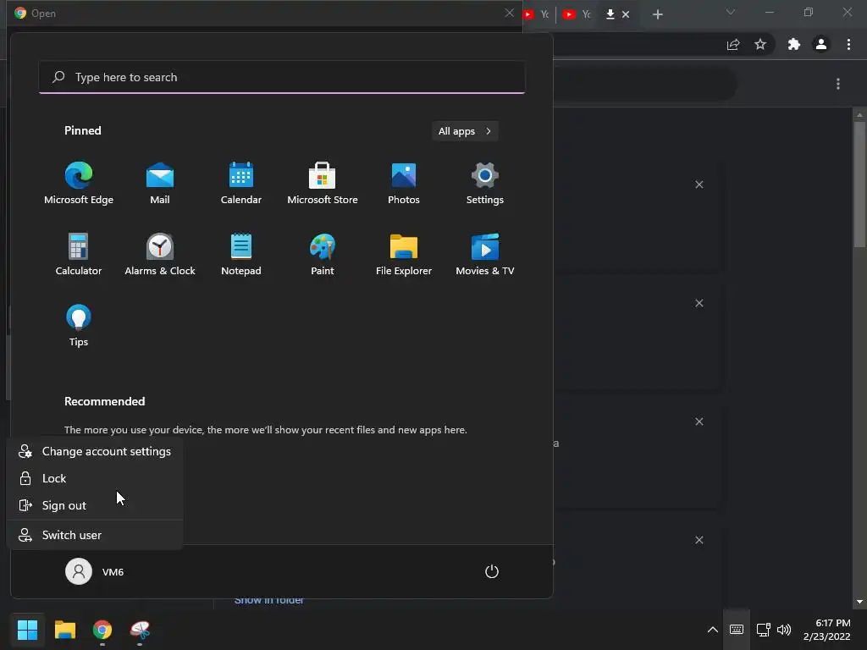Open downloads page three-dot options menu

click(x=838, y=84)
